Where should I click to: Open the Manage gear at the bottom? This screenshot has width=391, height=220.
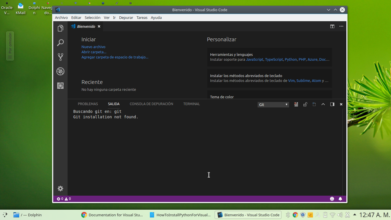60,188
